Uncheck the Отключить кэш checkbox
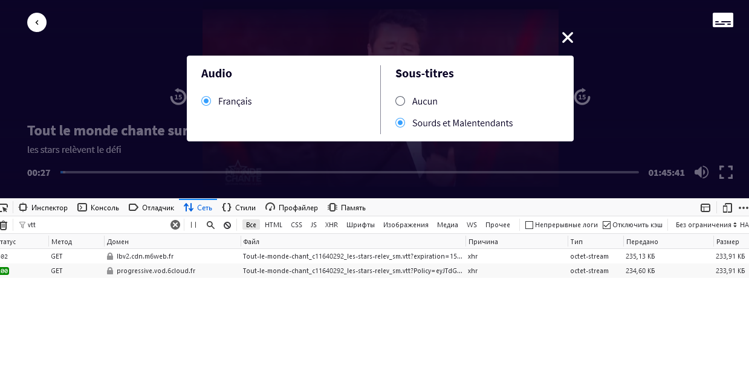749x371 pixels. pyautogui.click(x=607, y=225)
